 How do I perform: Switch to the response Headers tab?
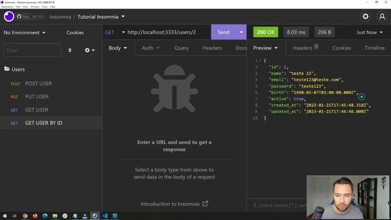coord(305,48)
